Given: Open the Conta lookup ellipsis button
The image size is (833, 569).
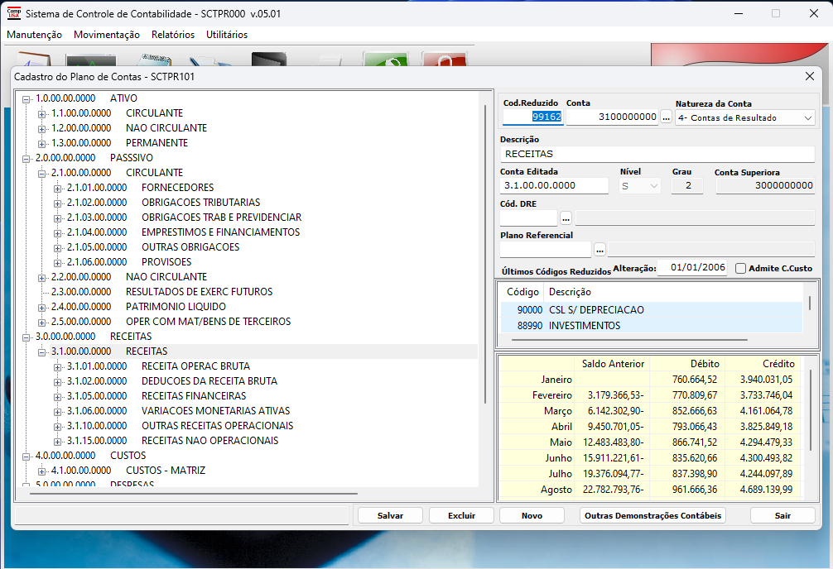Looking at the screenshot, I should coord(667,117).
